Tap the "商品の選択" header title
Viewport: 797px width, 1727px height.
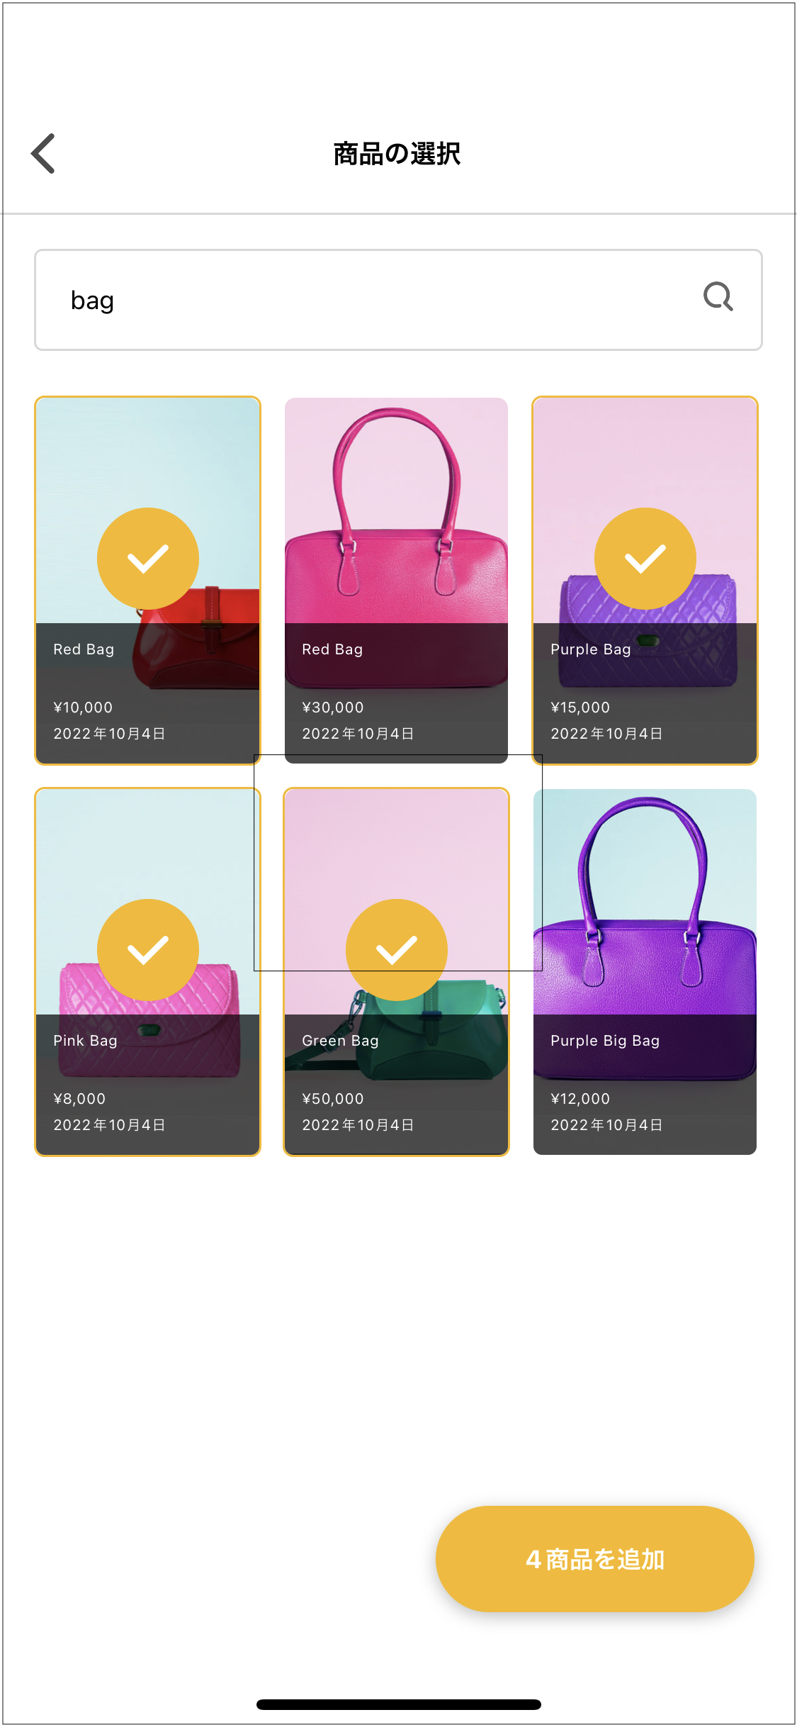coord(397,154)
